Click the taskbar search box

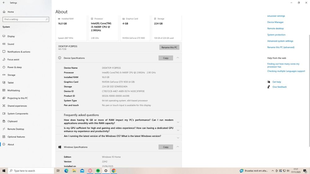[31, 171]
